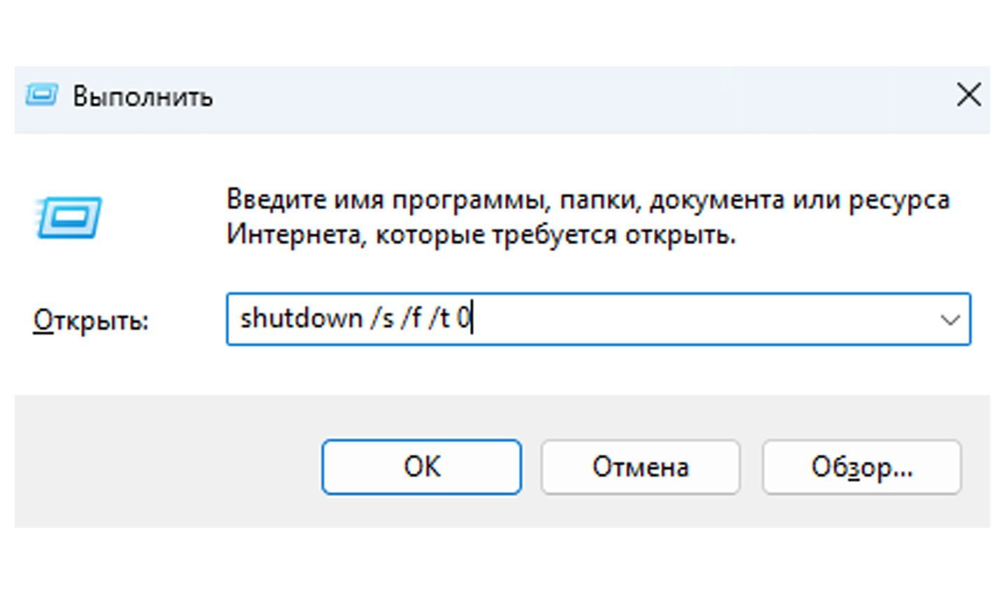The image size is (1006, 594).
Task: Place cursor after the 0 in the command
Action: [472, 319]
